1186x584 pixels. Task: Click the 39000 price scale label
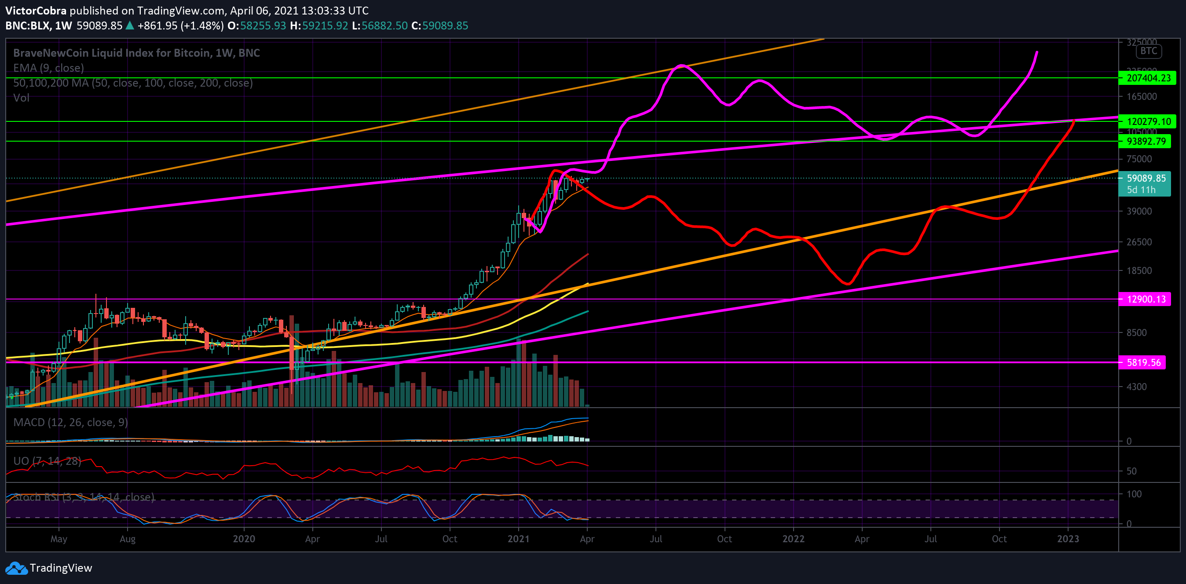point(1139,211)
